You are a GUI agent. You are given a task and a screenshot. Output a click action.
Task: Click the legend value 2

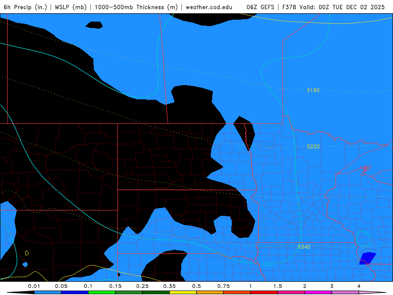305,286
